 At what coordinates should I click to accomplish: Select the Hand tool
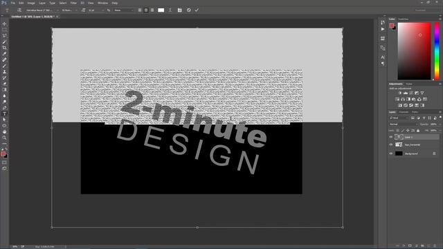(4, 132)
